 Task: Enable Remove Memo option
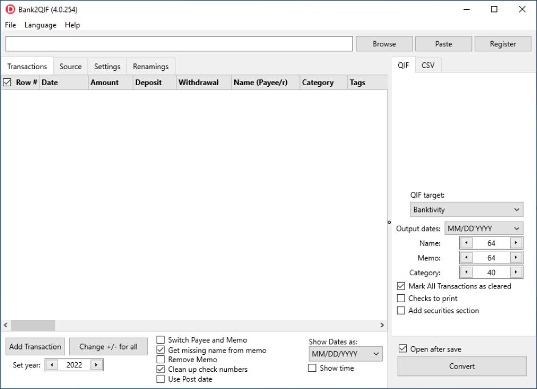point(161,359)
